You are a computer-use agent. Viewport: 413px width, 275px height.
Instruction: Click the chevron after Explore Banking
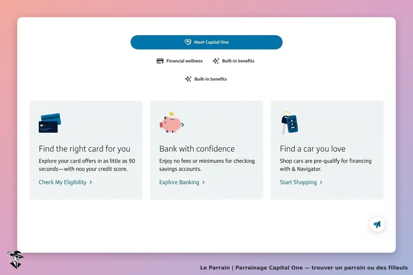click(204, 182)
